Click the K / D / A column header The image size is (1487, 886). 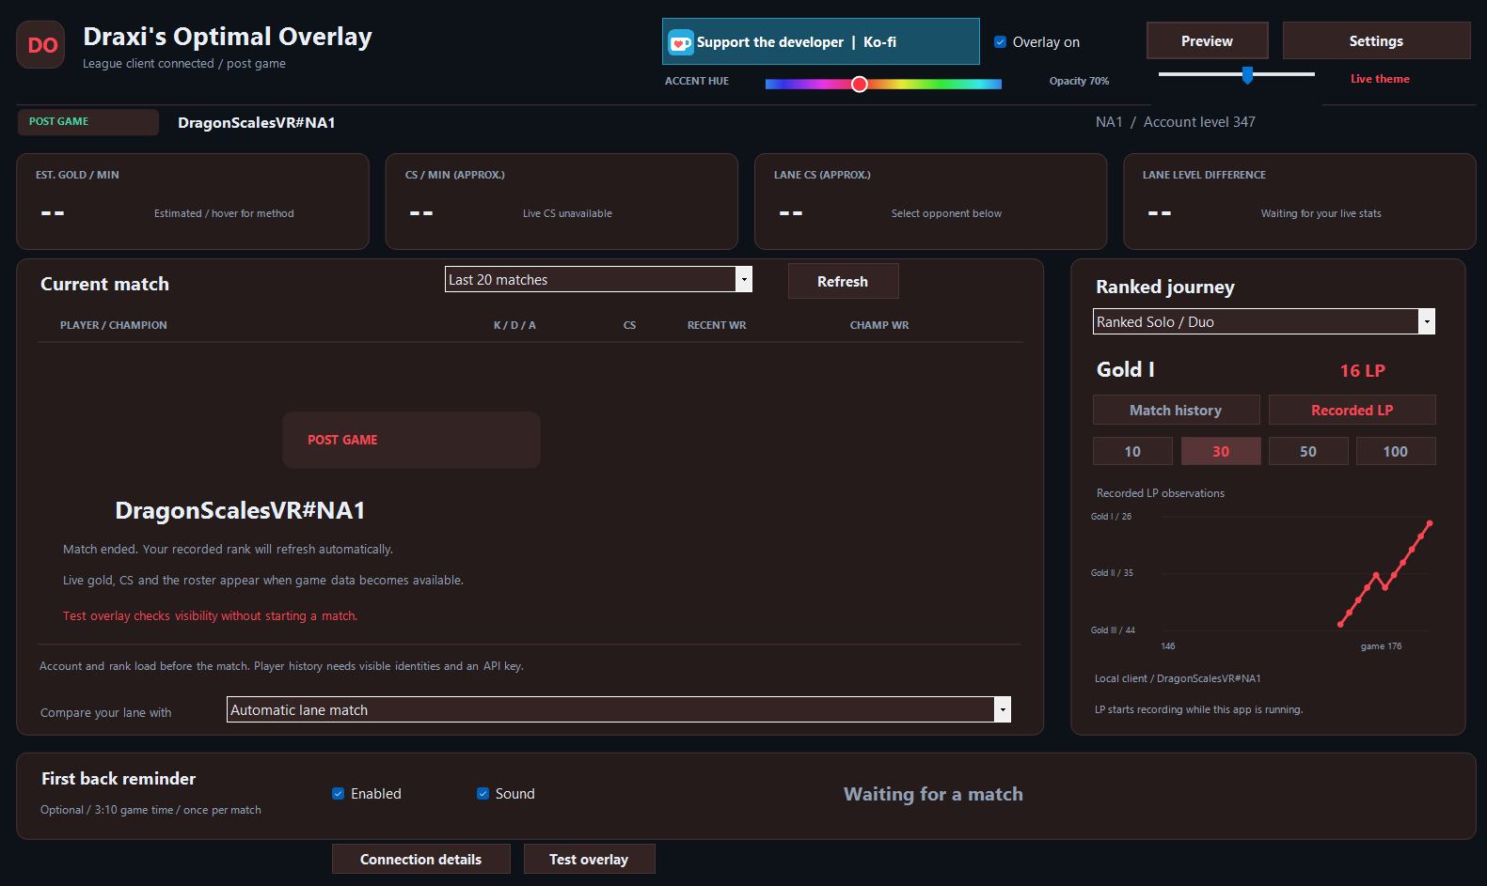click(514, 325)
